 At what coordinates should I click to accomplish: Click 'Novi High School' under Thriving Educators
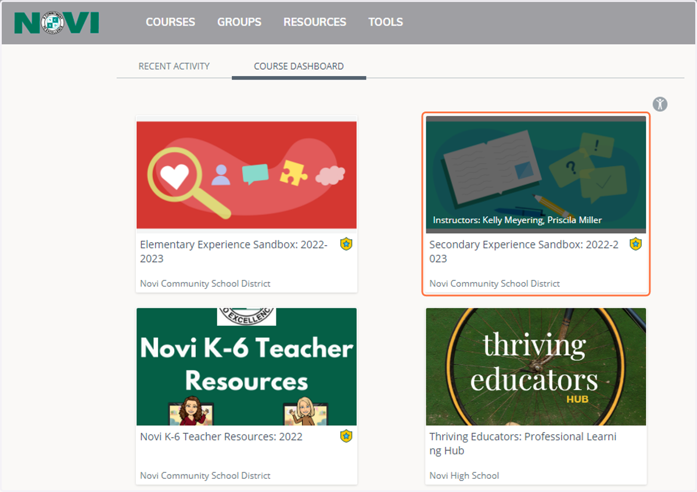[464, 475]
